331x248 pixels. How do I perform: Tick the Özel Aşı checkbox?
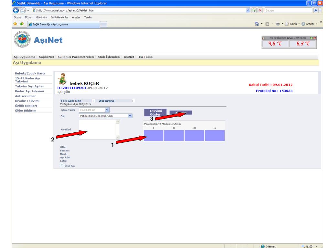click(x=62, y=166)
